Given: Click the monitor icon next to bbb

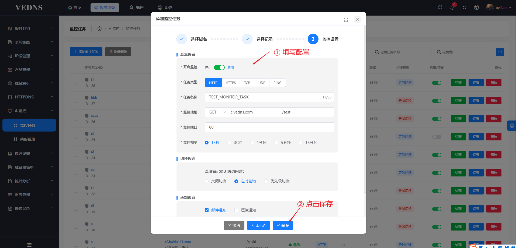Looking at the screenshot, I should tap(87, 98).
